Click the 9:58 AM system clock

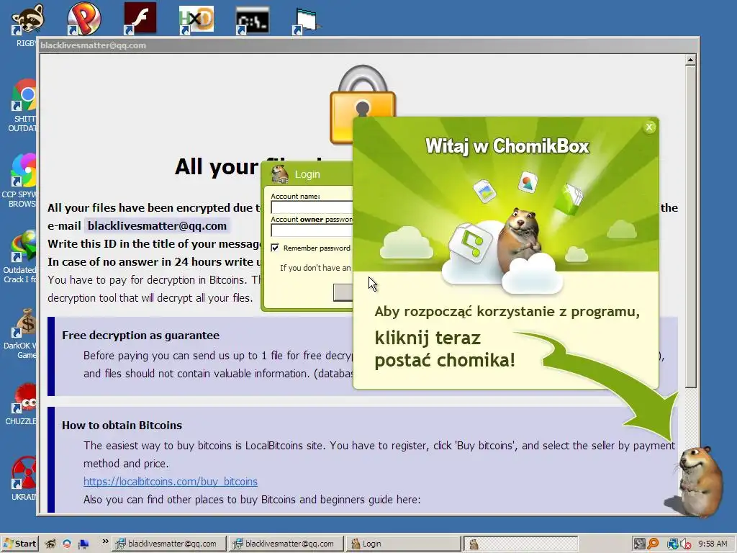pyautogui.click(x=713, y=544)
